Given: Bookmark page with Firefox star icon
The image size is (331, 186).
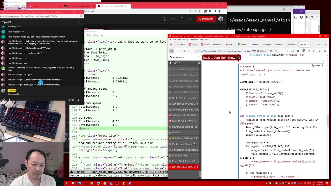Looking at the screenshot, I should [x=276, y=51].
